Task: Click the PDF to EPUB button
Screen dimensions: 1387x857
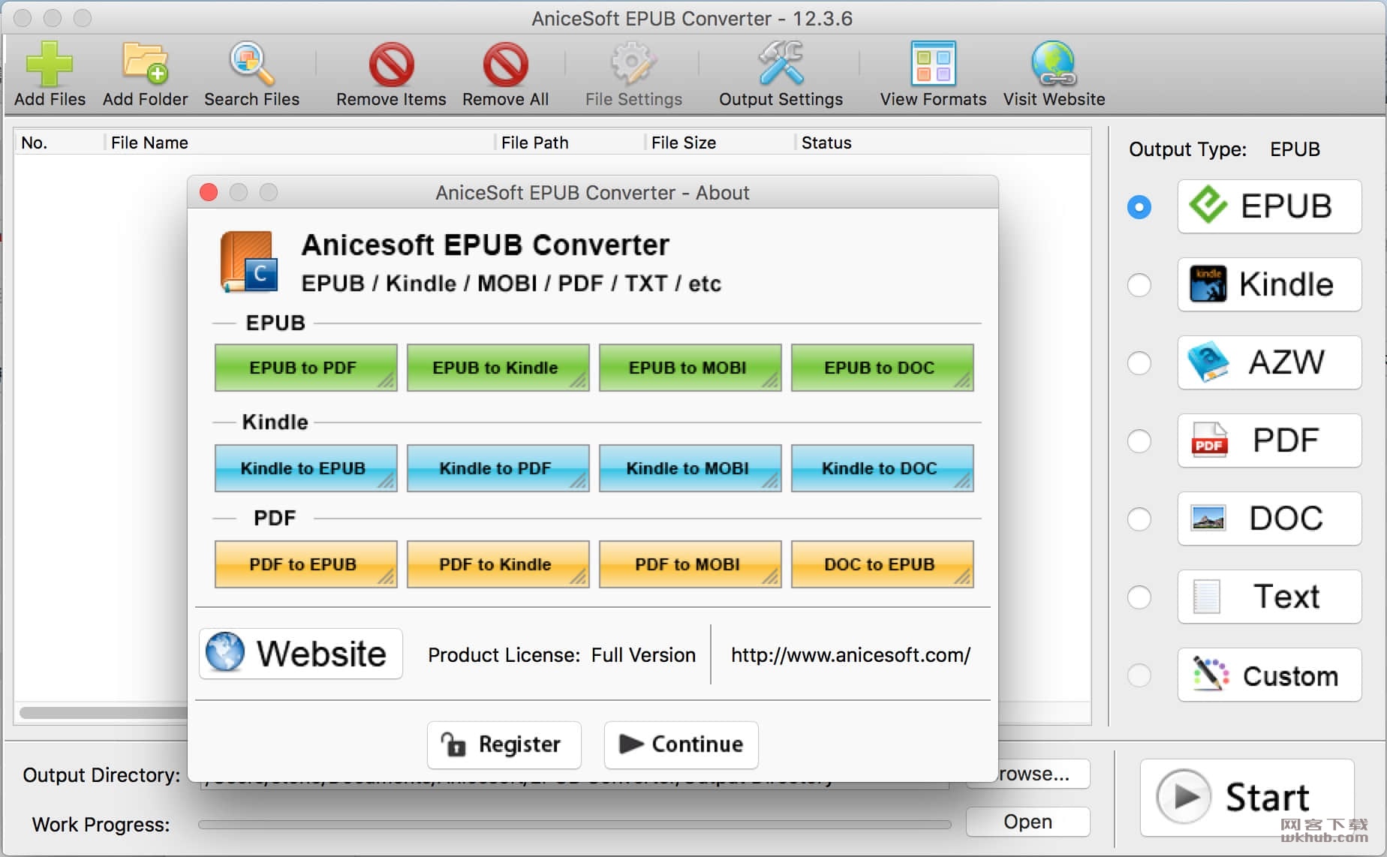Action: [x=305, y=564]
